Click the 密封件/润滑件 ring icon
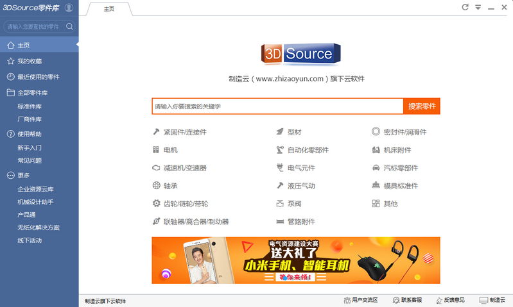The height and width of the screenshot is (307, 513). click(376, 131)
